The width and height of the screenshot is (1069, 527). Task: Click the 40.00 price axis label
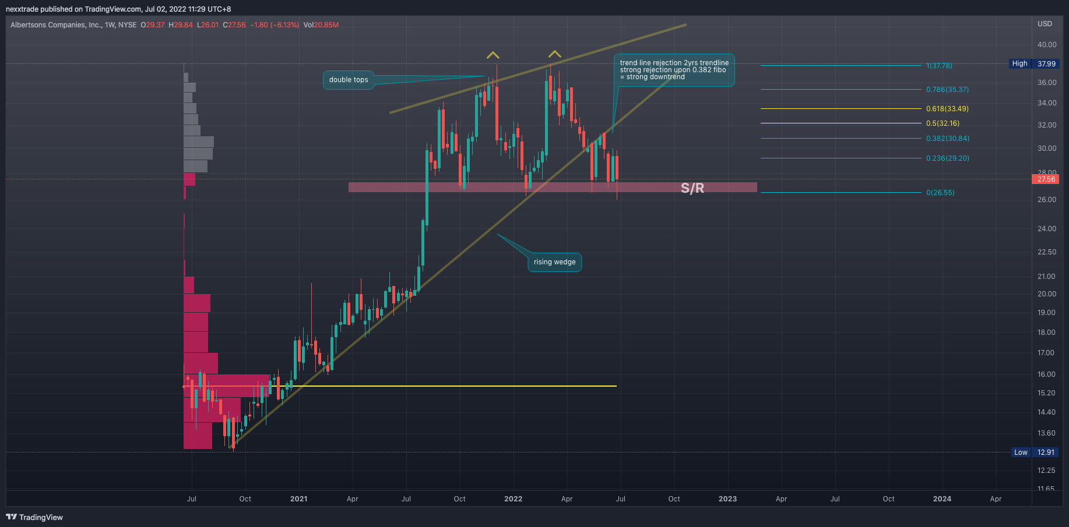(1047, 45)
